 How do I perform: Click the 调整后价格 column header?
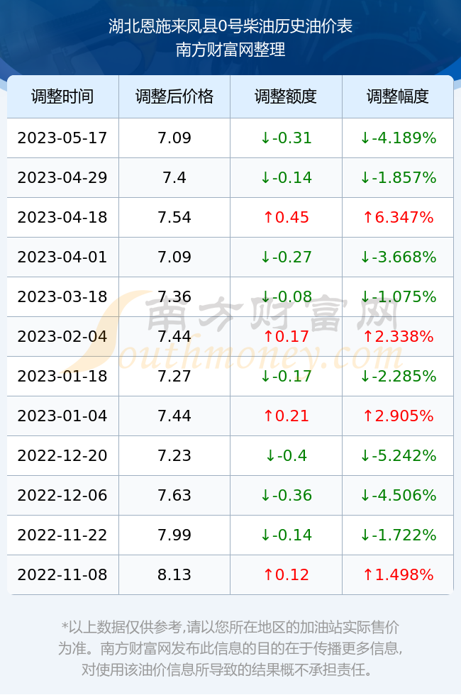(174, 96)
